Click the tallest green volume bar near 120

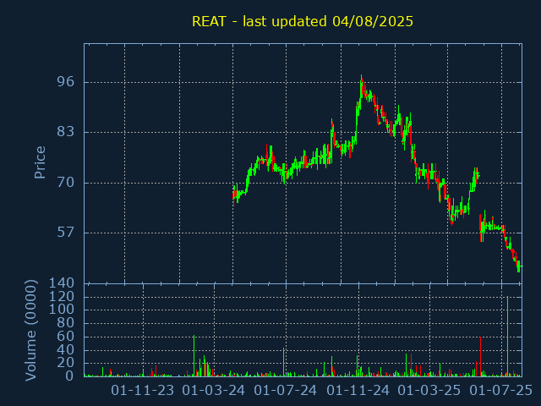tap(507, 337)
